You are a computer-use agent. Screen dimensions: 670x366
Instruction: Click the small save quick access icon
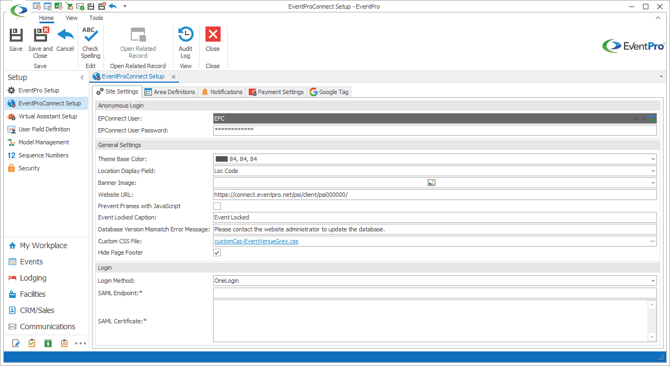(91, 6)
